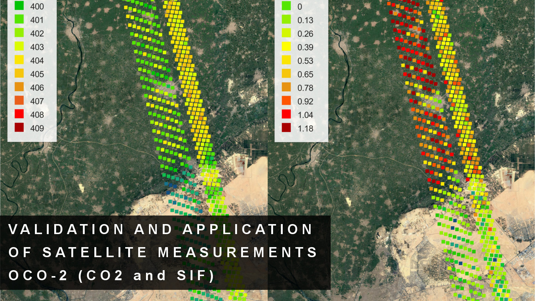Screen dimensions: 535x301
Task: Click the 0.92 legend swatch
Action: tap(286, 101)
